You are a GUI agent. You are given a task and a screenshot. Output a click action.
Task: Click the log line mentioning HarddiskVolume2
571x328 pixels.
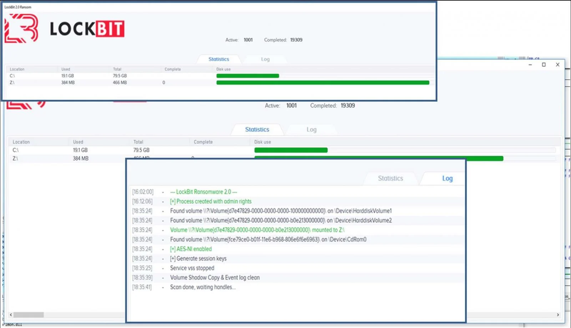point(281,221)
